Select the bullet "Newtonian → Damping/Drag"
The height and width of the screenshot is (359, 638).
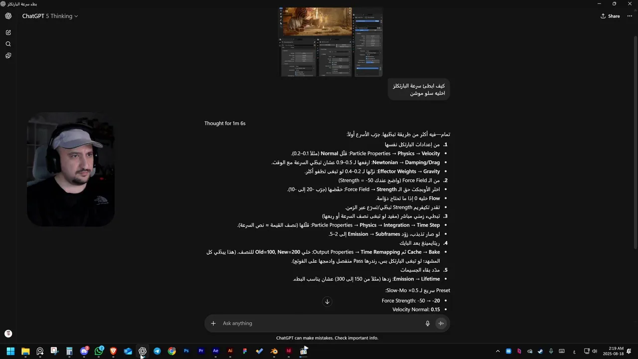coord(355,163)
